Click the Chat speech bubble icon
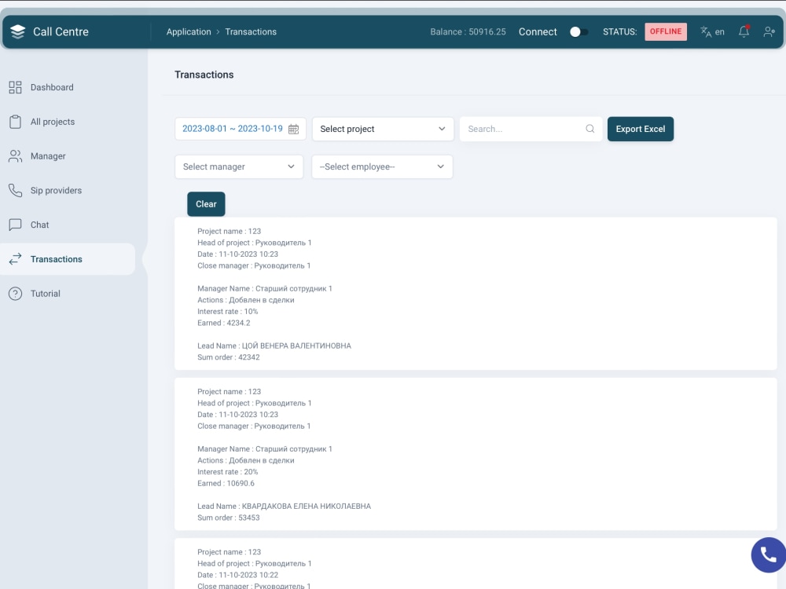This screenshot has height=589, width=786. pyautogui.click(x=15, y=225)
